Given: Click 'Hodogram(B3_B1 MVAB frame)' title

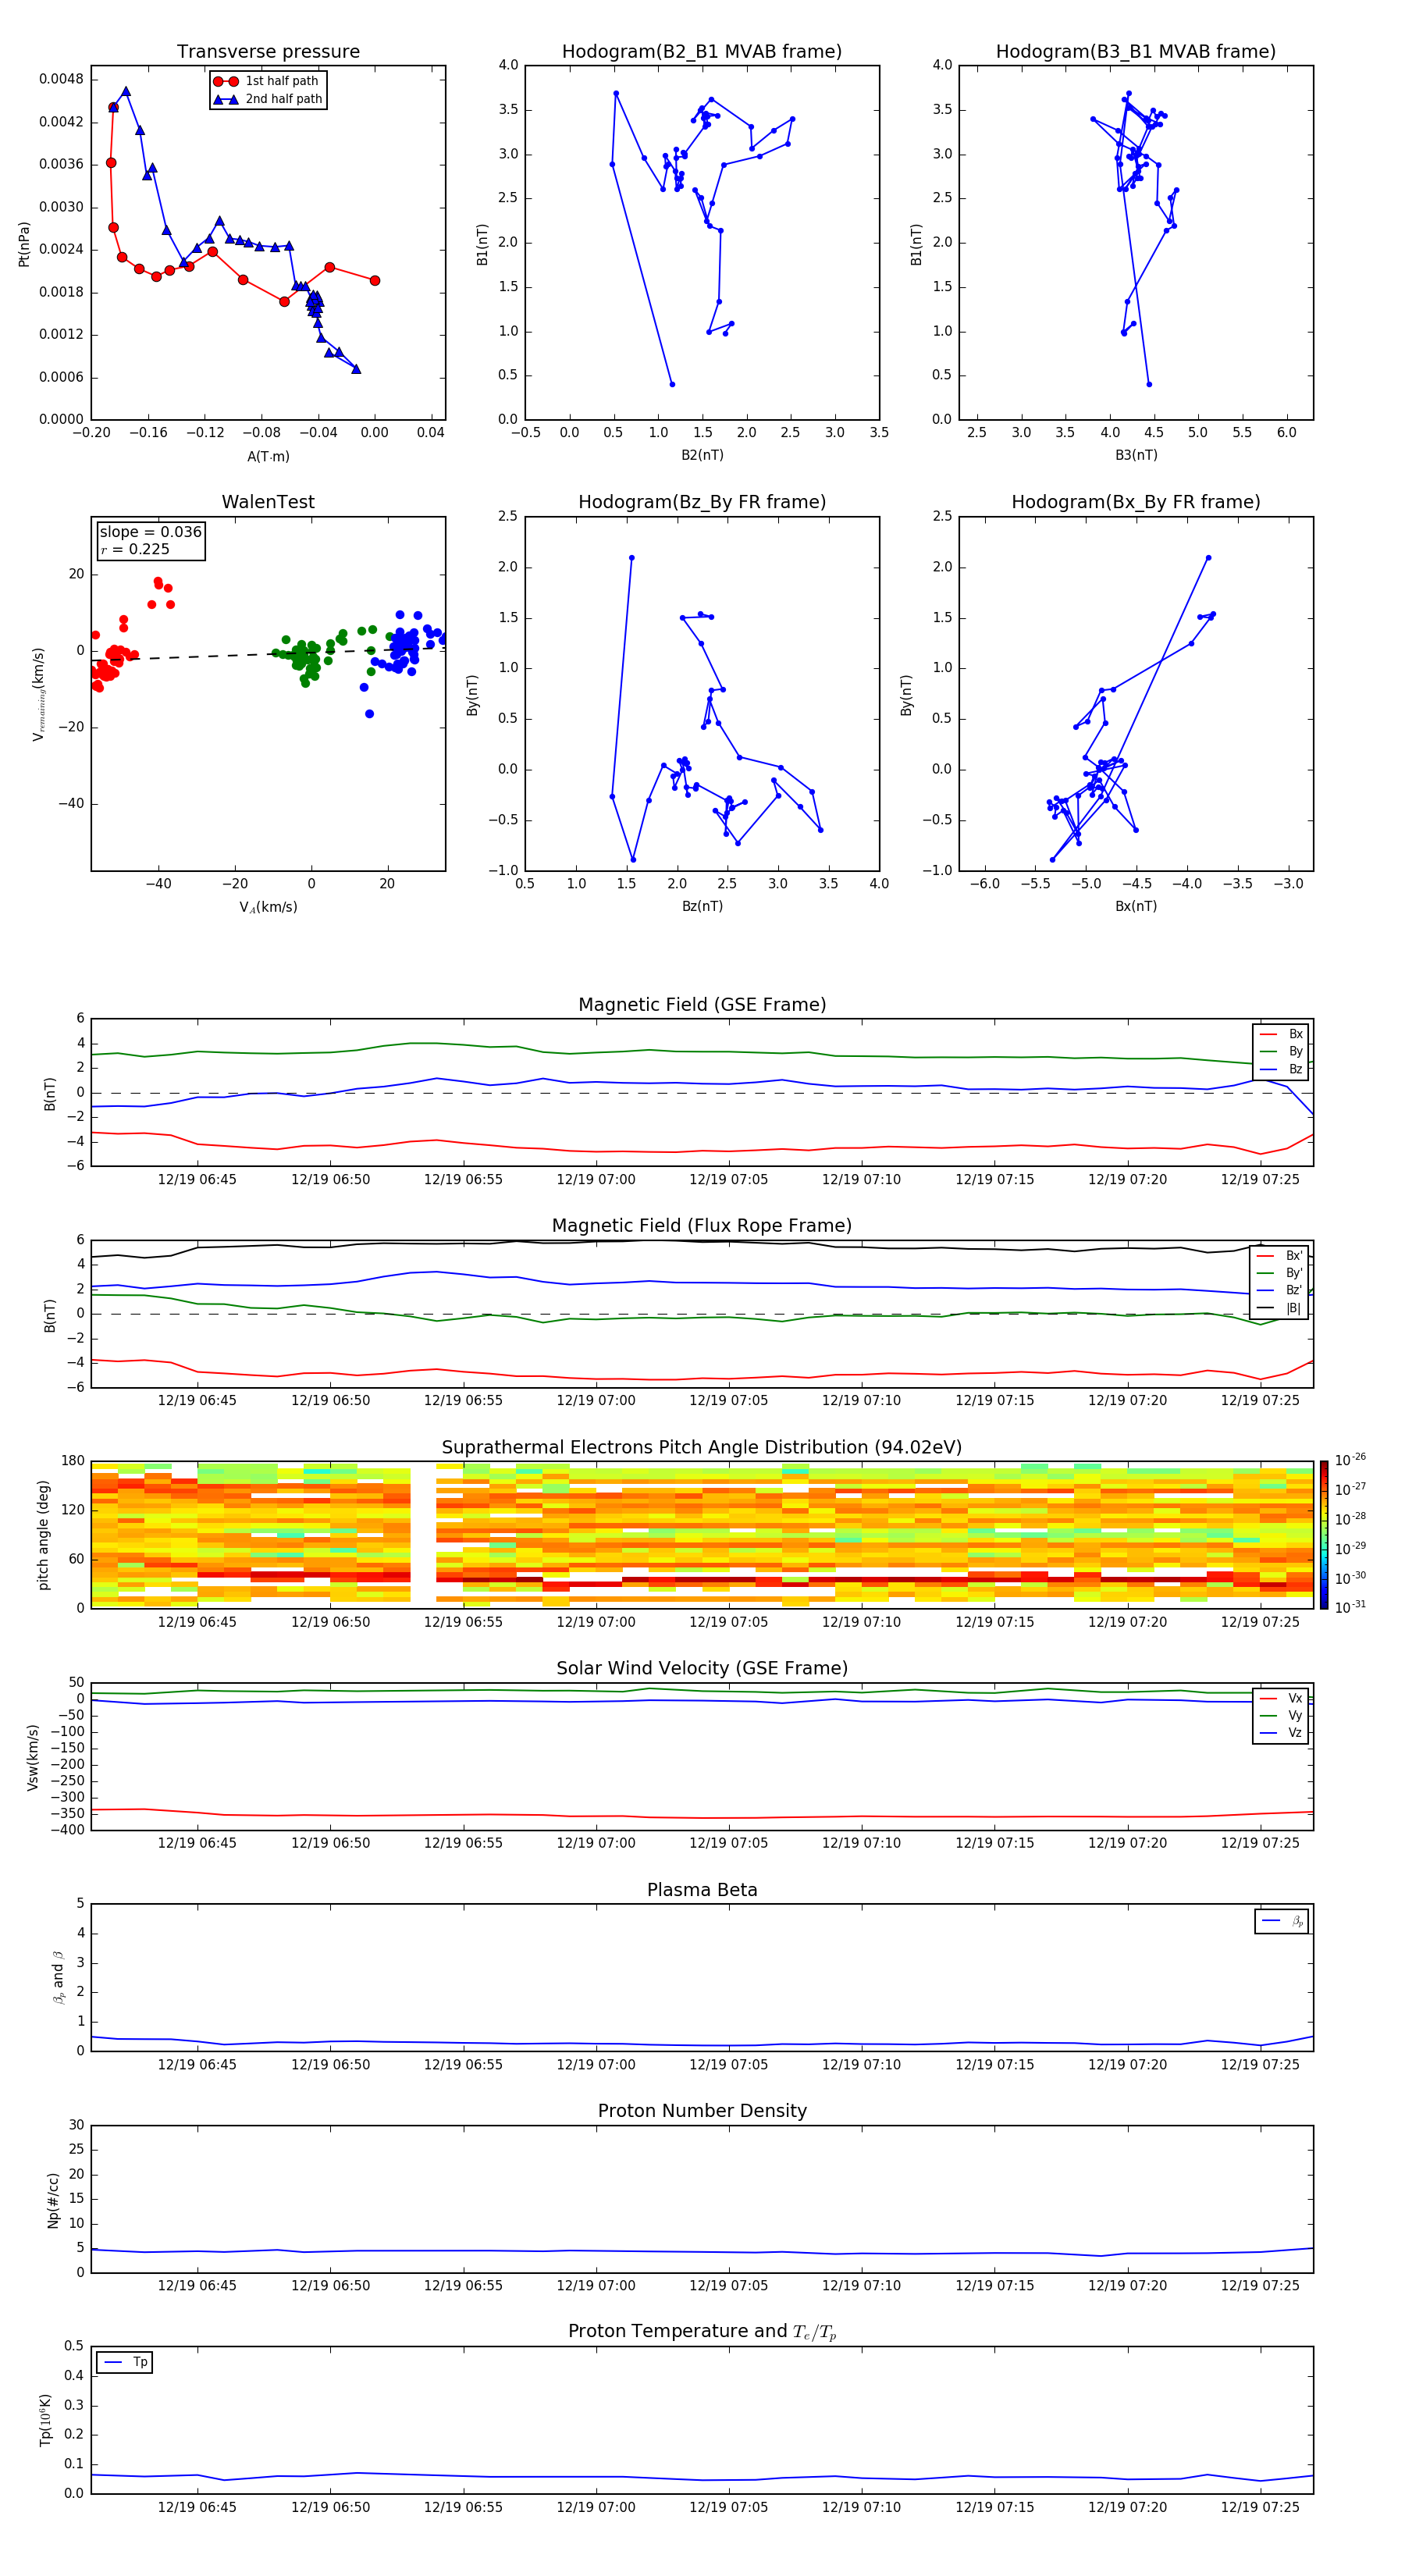Looking at the screenshot, I should tap(1136, 52).
